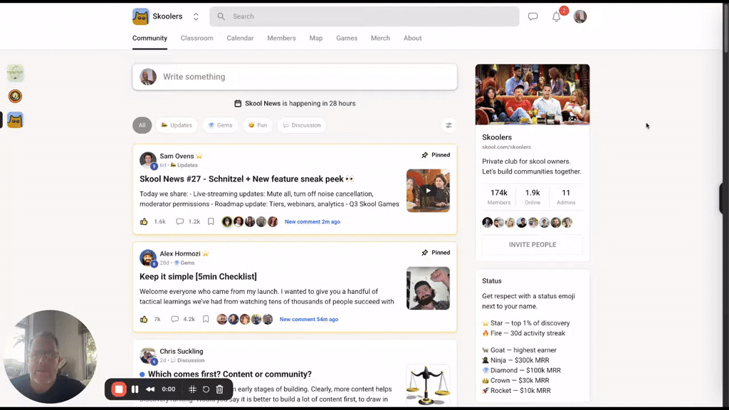Bookmark the Keep it simple post
Viewport: 729px width, 410px height.
coord(206,320)
